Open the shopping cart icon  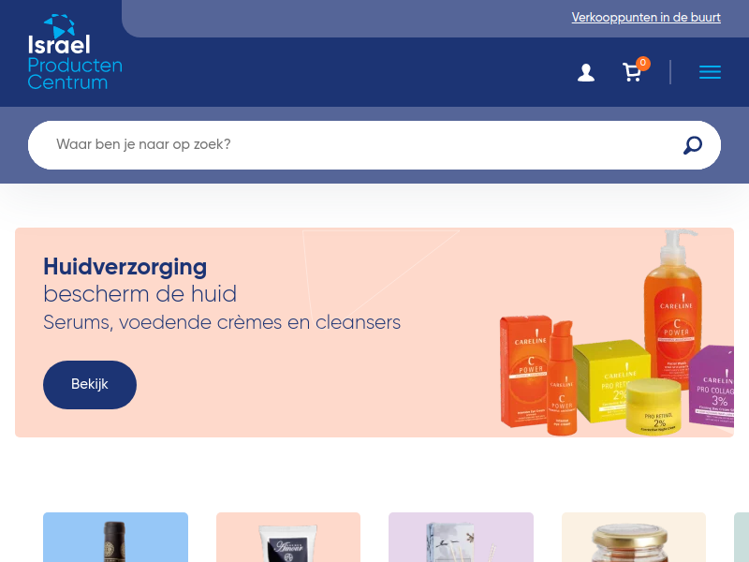(x=632, y=72)
